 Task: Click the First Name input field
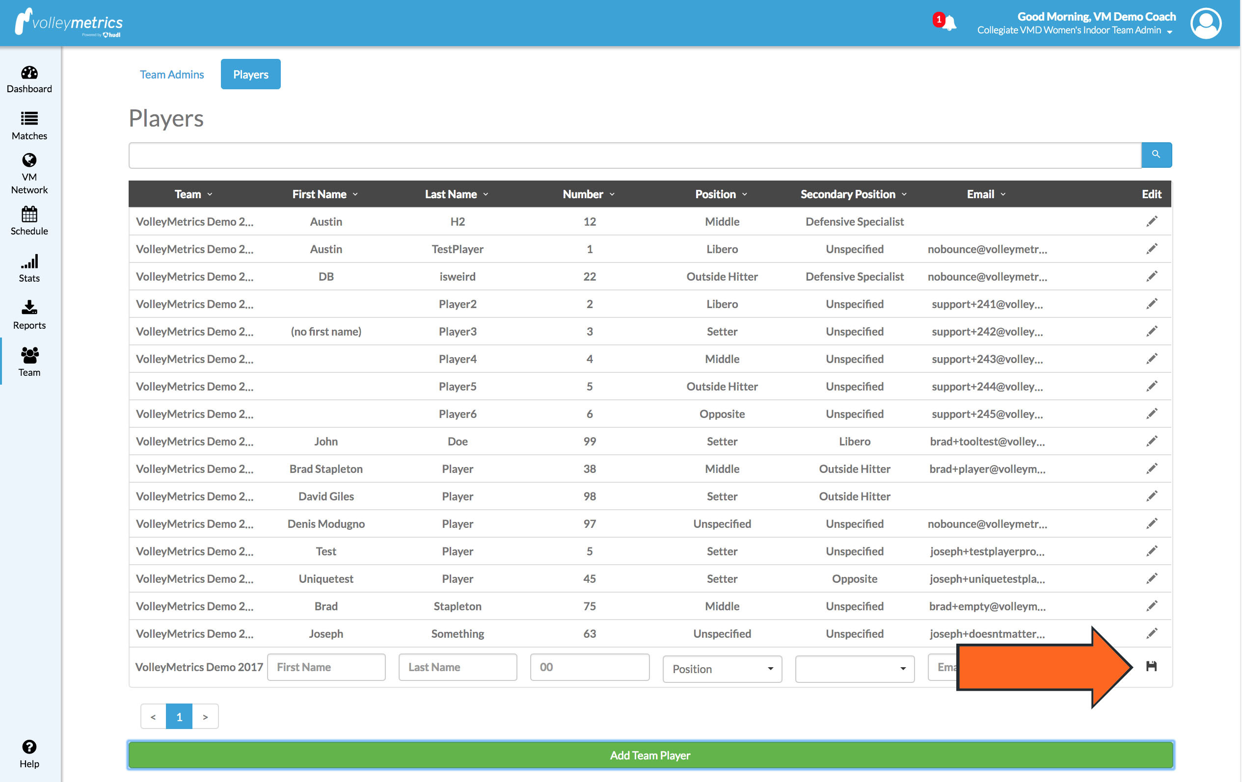click(x=326, y=667)
